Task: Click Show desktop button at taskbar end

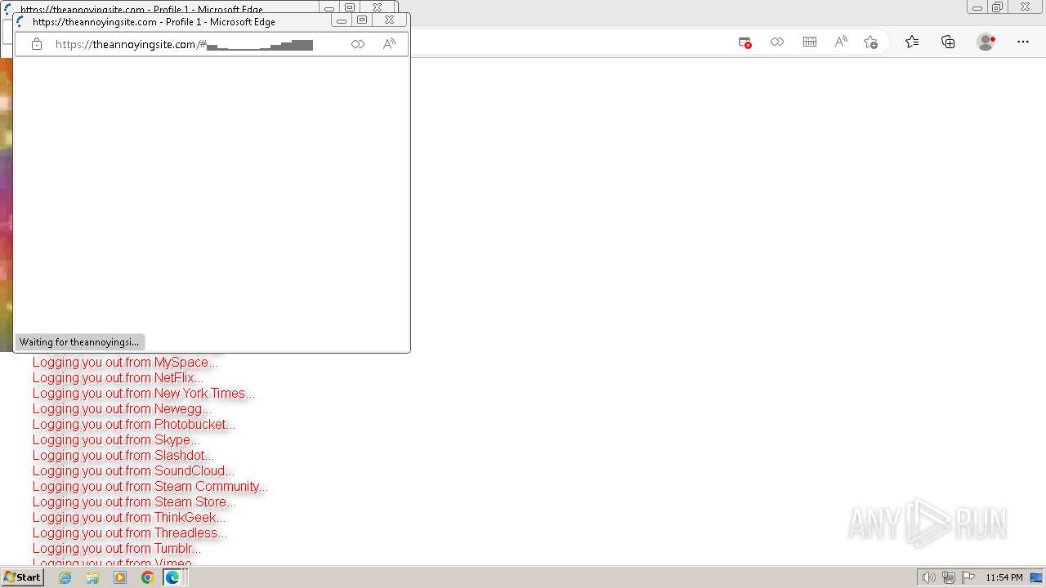Action: tap(1037, 577)
